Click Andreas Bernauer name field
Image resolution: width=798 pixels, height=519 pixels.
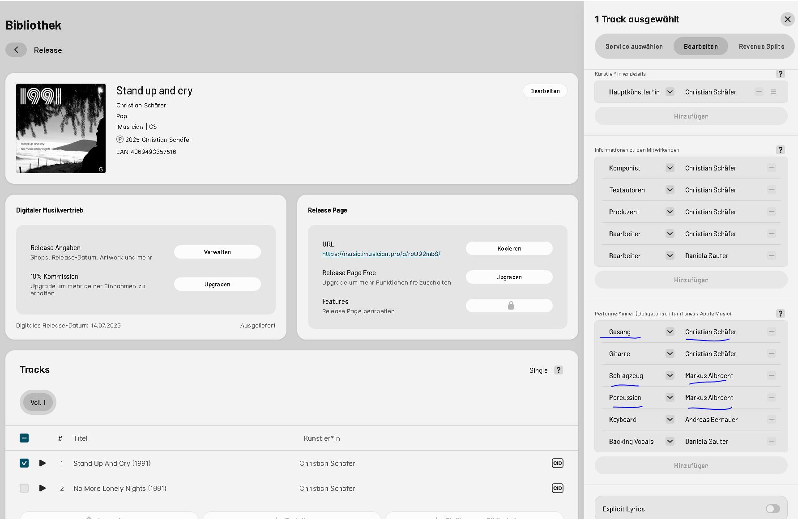[711, 420]
